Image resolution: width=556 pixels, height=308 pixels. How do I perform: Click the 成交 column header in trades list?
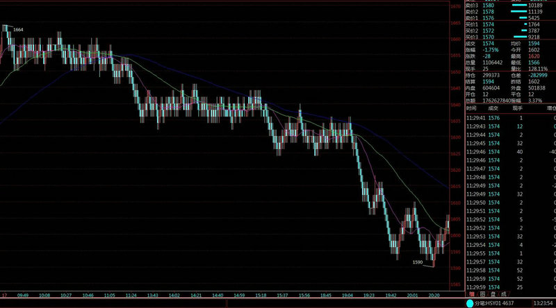coord(493,108)
